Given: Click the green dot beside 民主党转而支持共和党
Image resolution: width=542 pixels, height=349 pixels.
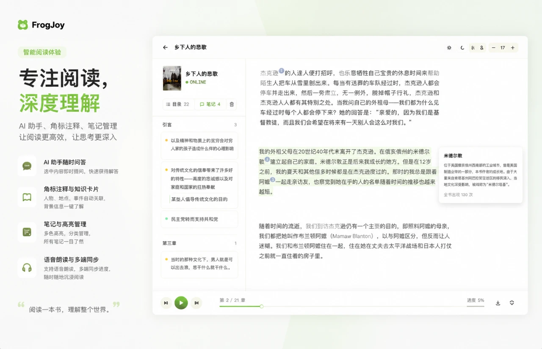Looking at the screenshot, I should tap(166, 219).
